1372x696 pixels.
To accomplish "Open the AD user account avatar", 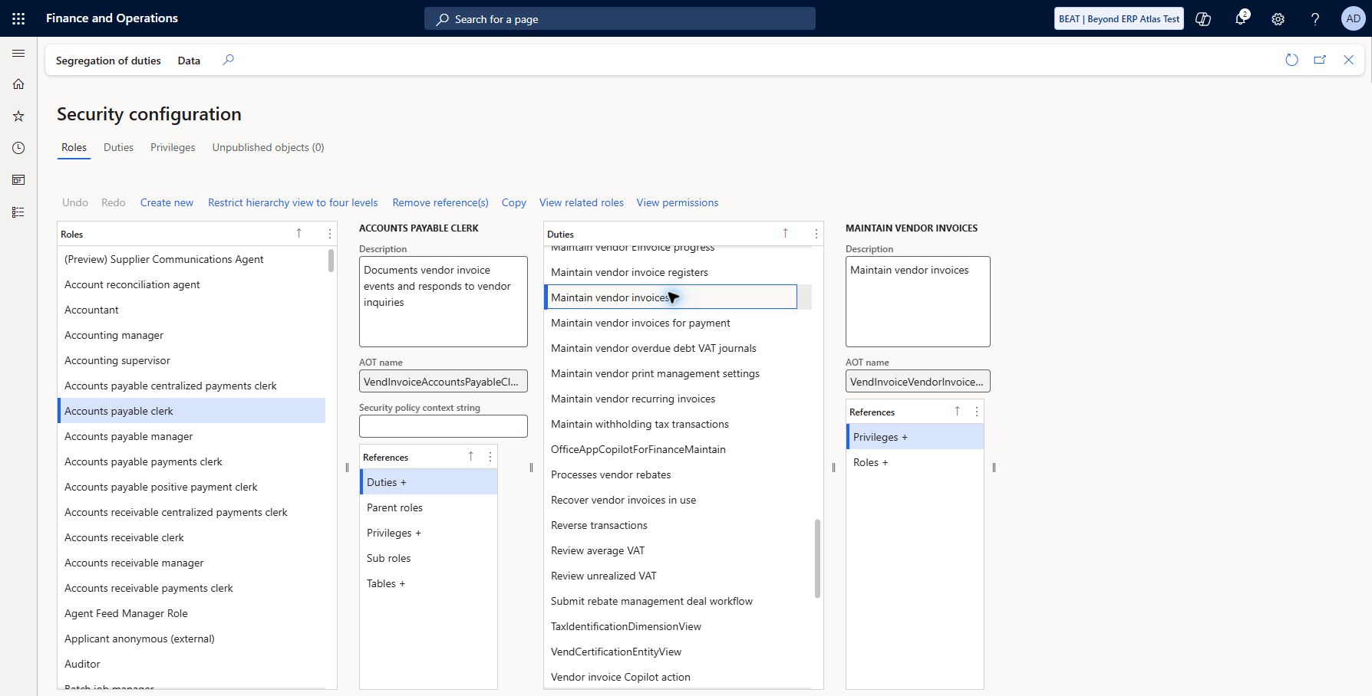I will [1353, 18].
